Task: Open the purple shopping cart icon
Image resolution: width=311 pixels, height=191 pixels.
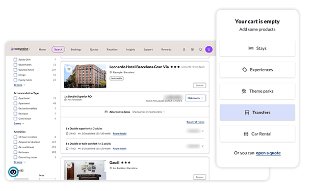Action: [x=209, y=49]
